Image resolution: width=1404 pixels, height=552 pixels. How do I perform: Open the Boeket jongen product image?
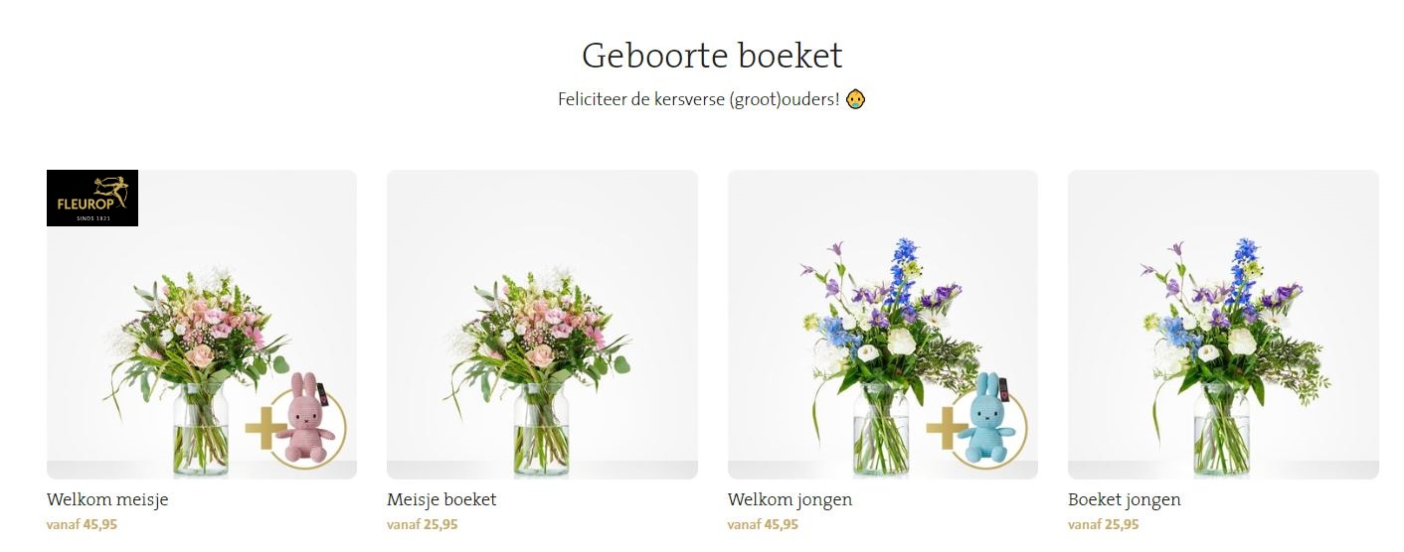[x=1223, y=325]
